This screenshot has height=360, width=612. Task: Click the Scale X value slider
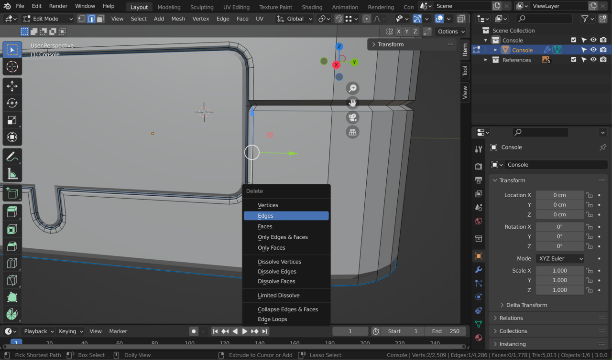559,270
